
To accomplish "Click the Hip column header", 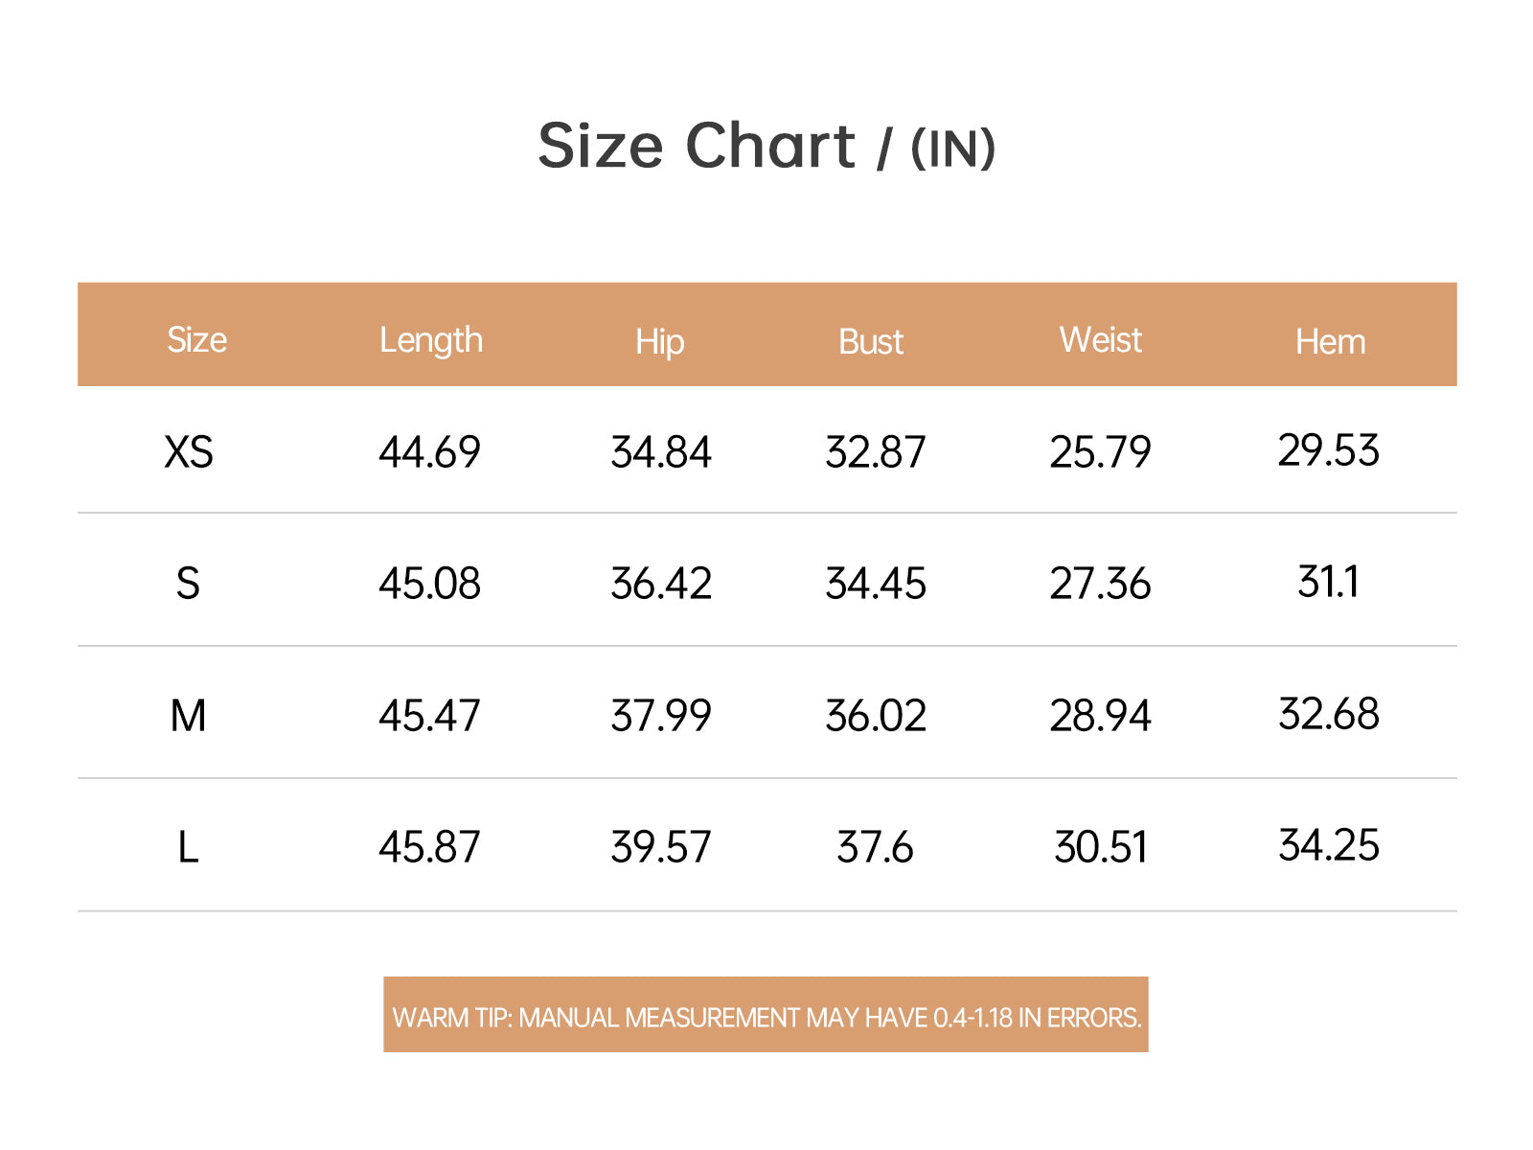I will click(x=660, y=341).
